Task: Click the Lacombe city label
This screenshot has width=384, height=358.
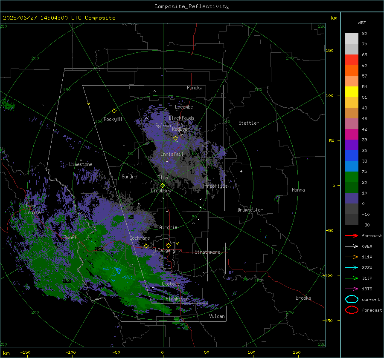Action: point(184,107)
